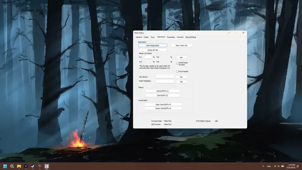This screenshot has width=302, height=170.
Task: Launch File Explorer from the taskbar
Action: point(19,166)
